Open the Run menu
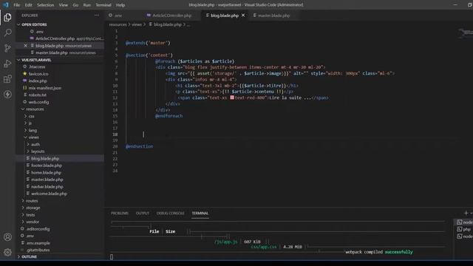The height and width of the screenshot is (266, 473). [x=87, y=5]
